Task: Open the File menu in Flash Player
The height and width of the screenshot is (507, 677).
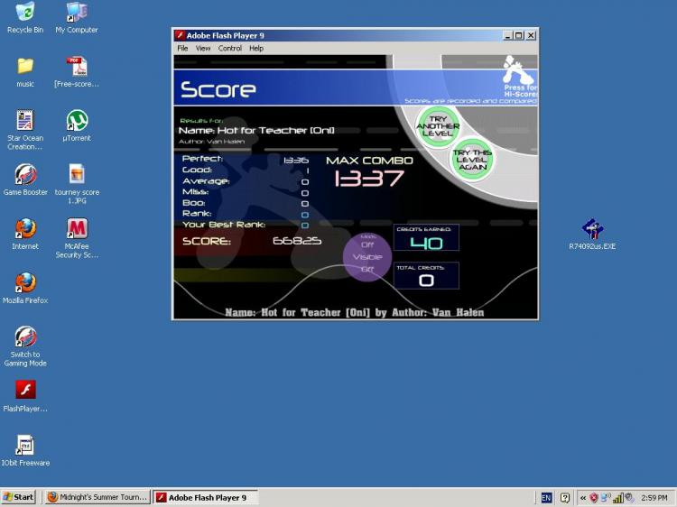Action: [182, 49]
